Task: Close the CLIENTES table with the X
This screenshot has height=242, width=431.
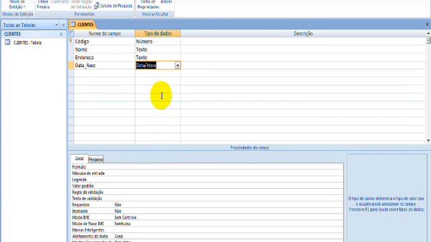Action: (x=427, y=24)
